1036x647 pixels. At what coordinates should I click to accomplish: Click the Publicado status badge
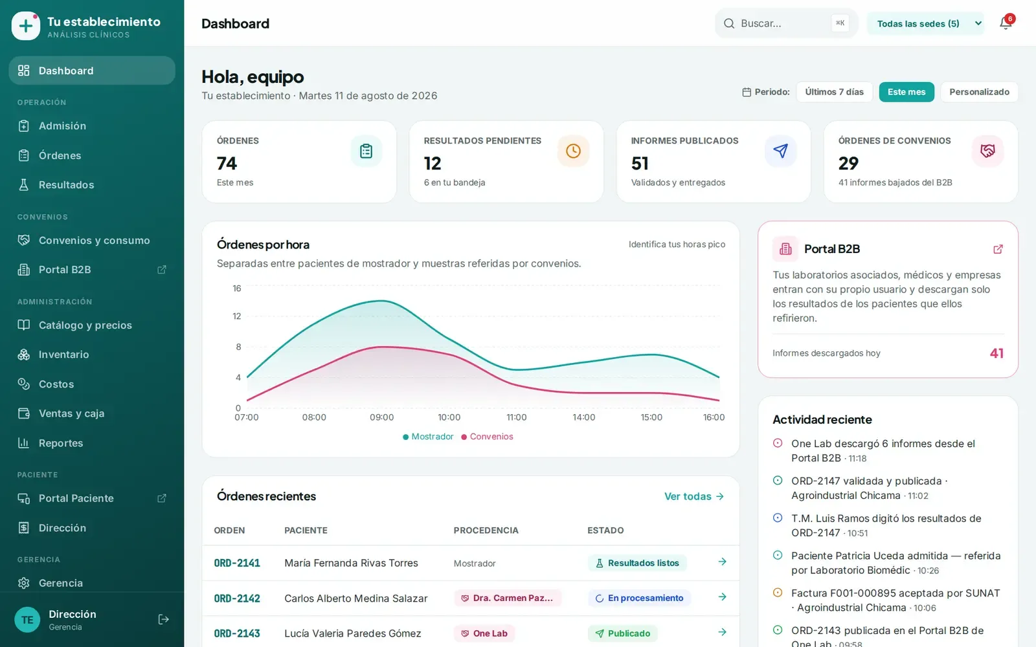[x=623, y=633]
